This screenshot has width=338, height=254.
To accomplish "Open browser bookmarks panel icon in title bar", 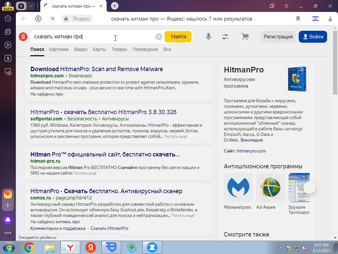I will [x=272, y=6].
